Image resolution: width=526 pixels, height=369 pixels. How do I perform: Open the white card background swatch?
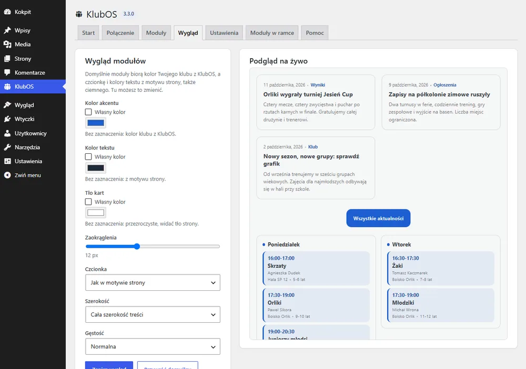coord(96,213)
